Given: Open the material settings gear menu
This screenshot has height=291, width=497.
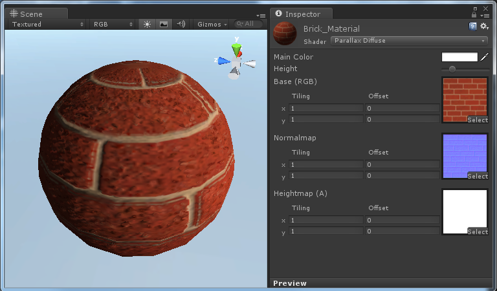Looking at the screenshot, I should click(x=484, y=27).
